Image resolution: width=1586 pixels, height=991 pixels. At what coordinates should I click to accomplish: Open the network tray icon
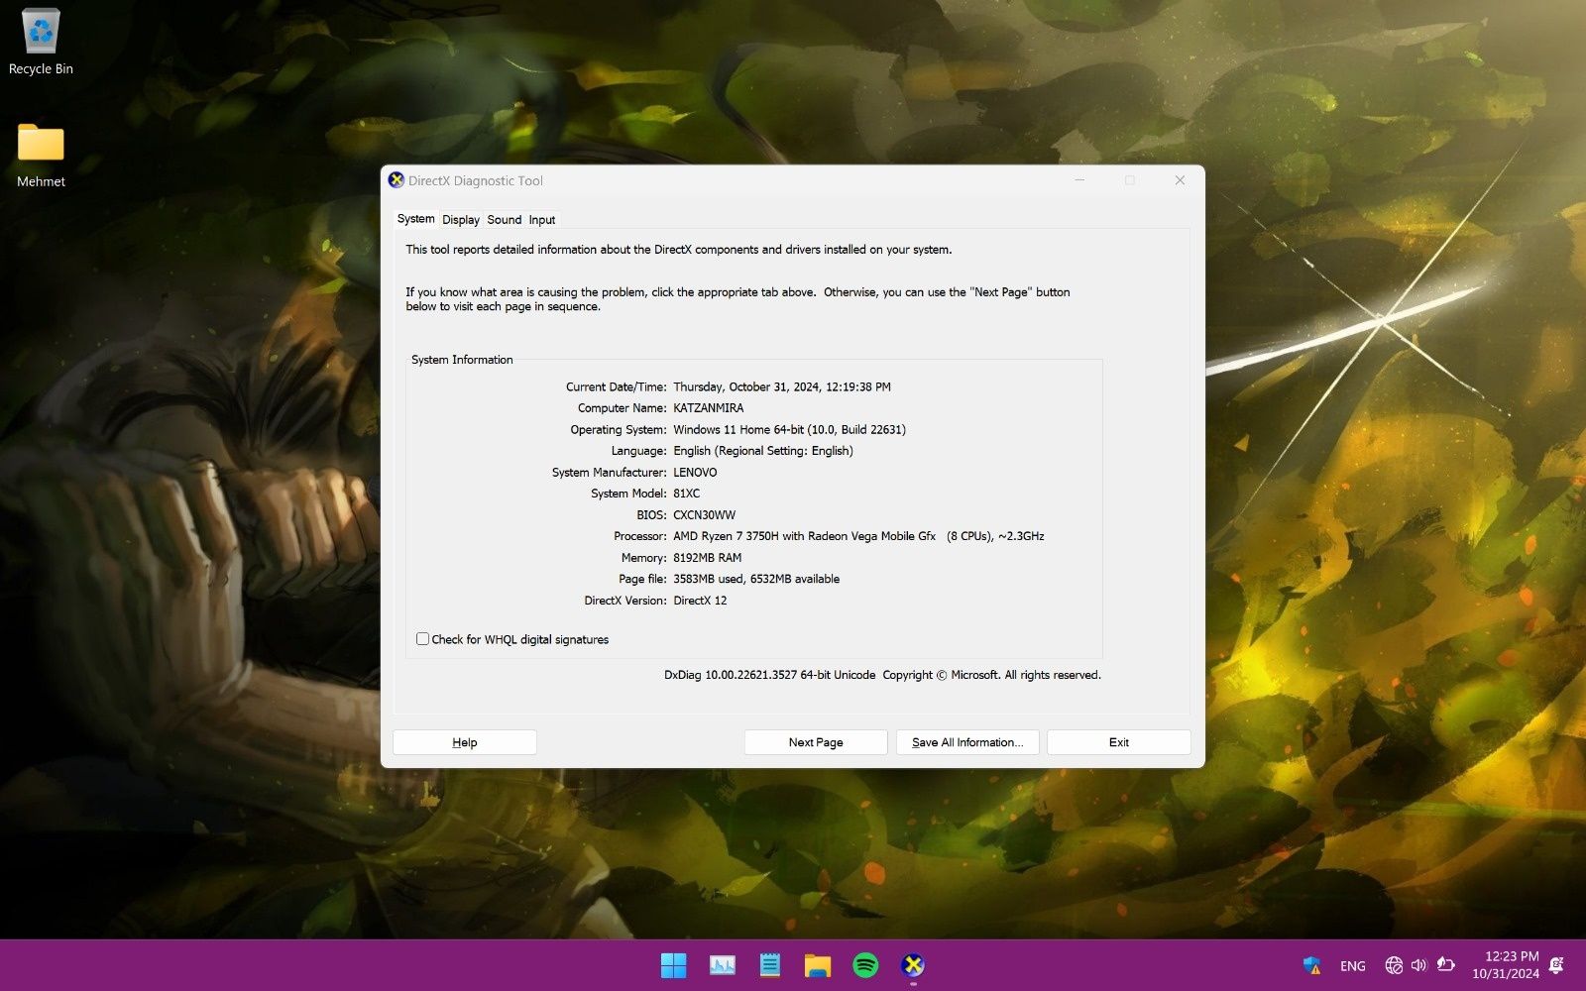tap(1394, 965)
